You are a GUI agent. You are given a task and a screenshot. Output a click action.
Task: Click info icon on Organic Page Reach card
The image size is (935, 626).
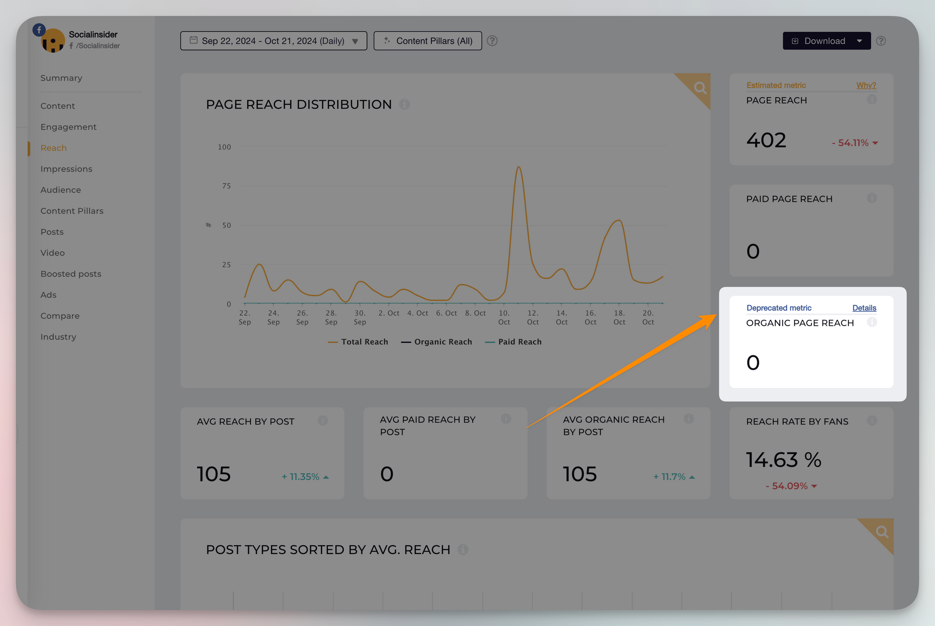click(x=872, y=322)
